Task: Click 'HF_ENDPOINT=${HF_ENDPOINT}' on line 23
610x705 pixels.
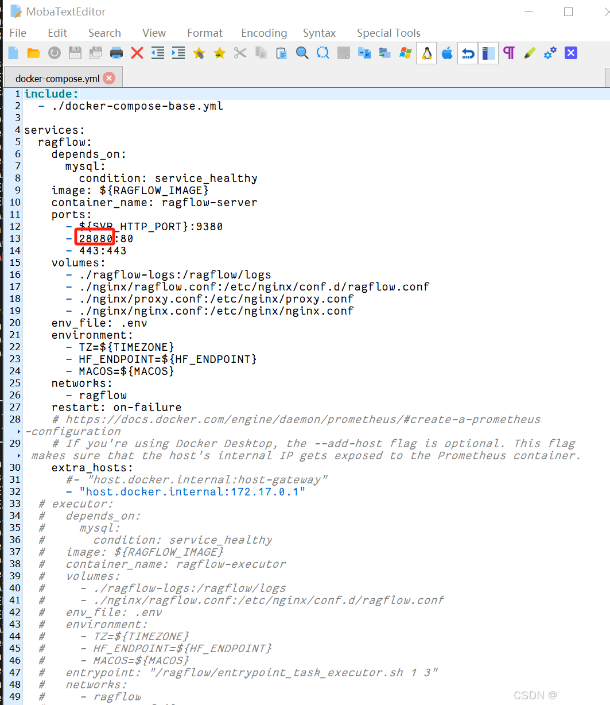Action: [168, 359]
